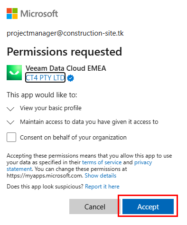Click the Permissions requested heading
This screenshot has width=187, height=225.
65,52
